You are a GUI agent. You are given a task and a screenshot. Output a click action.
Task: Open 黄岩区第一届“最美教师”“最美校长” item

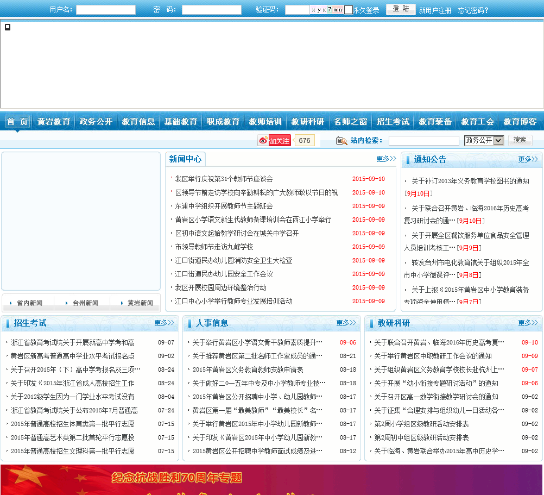point(257,410)
